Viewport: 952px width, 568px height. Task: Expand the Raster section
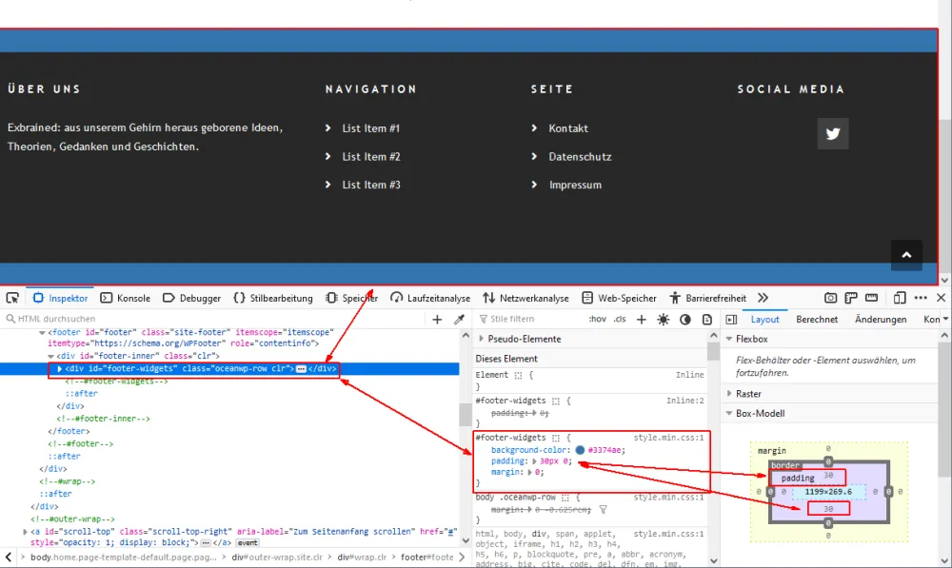729,393
